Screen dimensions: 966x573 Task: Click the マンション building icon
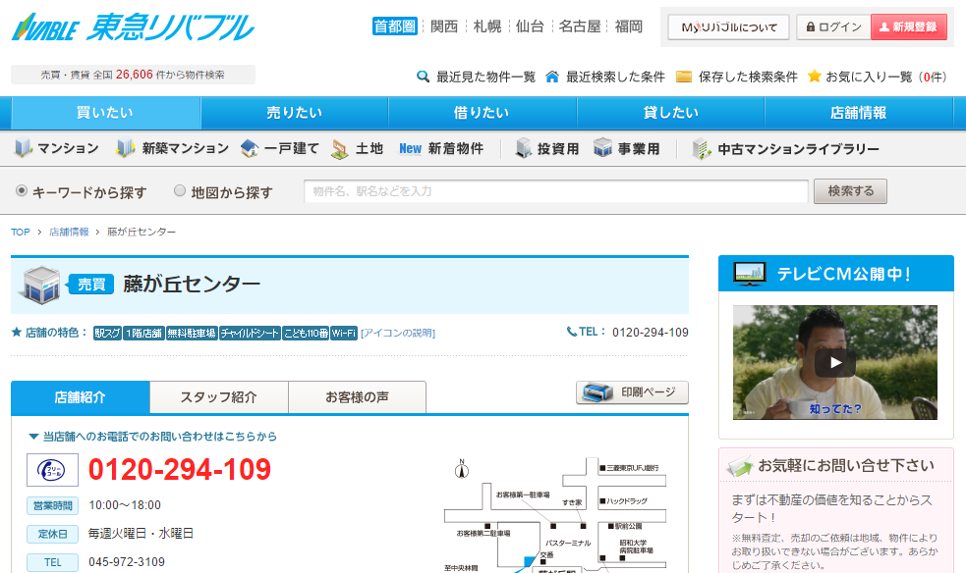coord(24,148)
